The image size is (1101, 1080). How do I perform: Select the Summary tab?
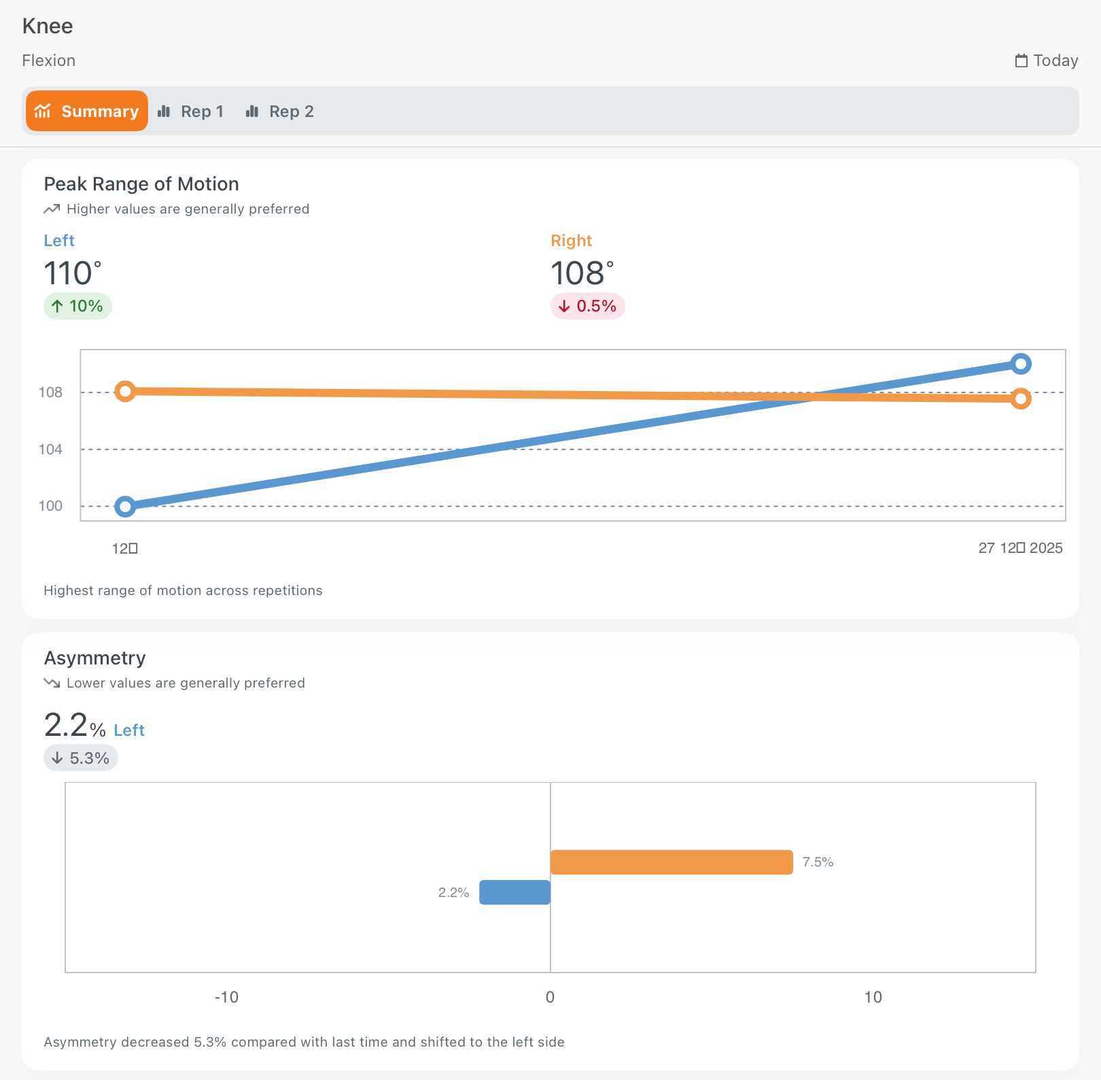87,111
